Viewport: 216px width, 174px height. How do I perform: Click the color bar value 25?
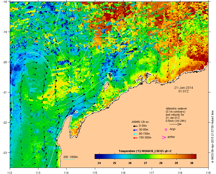(114, 163)
